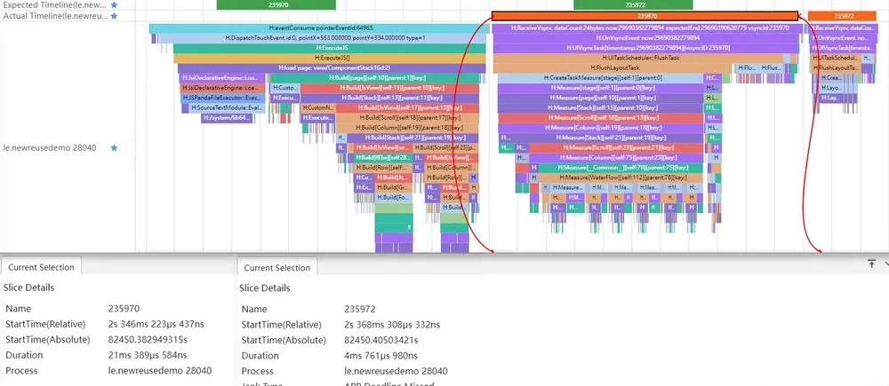Open the right Current Selection tab
Viewport: 889px width, 386px height.
(x=276, y=268)
